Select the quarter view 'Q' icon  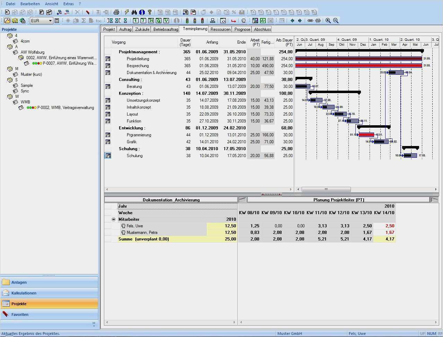pyautogui.click(x=158, y=21)
